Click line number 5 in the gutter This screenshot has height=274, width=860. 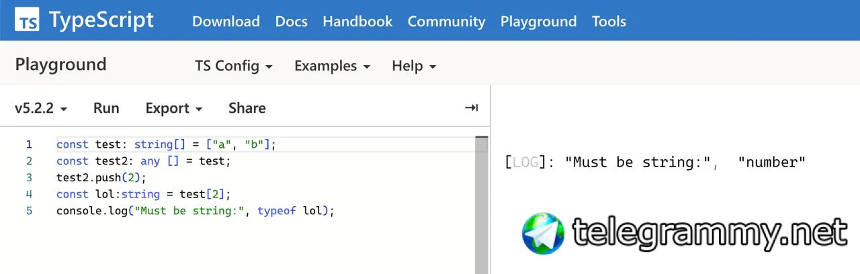pyautogui.click(x=29, y=211)
